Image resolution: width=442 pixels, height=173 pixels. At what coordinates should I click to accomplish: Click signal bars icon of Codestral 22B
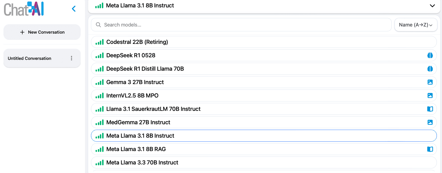[99, 42]
